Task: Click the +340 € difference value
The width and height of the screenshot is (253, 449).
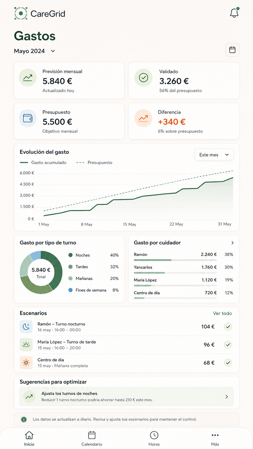Action: coord(172,122)
